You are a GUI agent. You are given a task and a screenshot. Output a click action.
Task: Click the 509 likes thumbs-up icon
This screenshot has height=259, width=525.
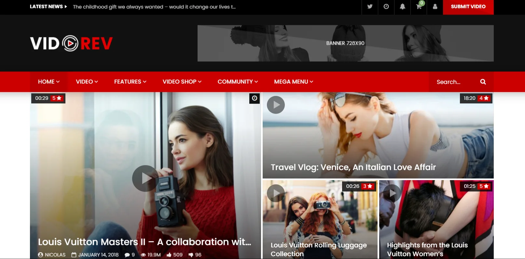click(169, 255)
